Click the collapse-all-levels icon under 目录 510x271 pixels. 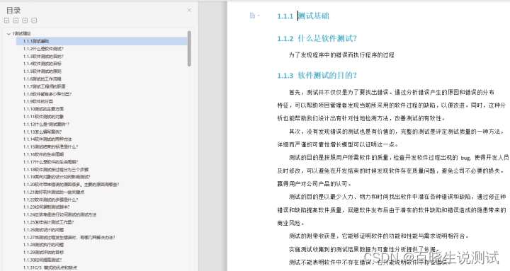(16, 21)
